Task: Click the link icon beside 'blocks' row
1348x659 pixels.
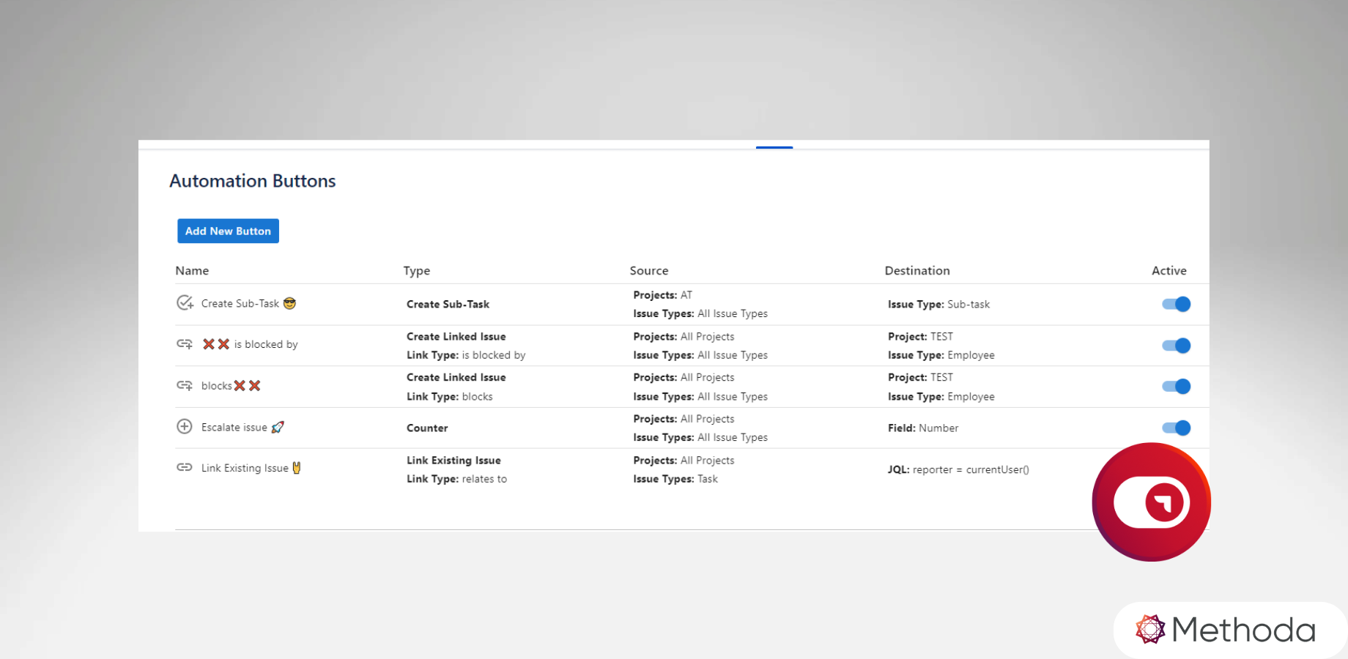Action: (185, 385)
